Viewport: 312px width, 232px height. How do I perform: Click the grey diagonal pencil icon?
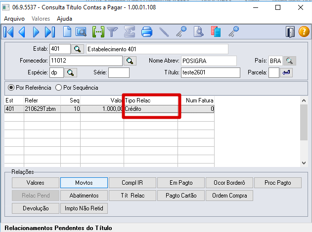164,32
